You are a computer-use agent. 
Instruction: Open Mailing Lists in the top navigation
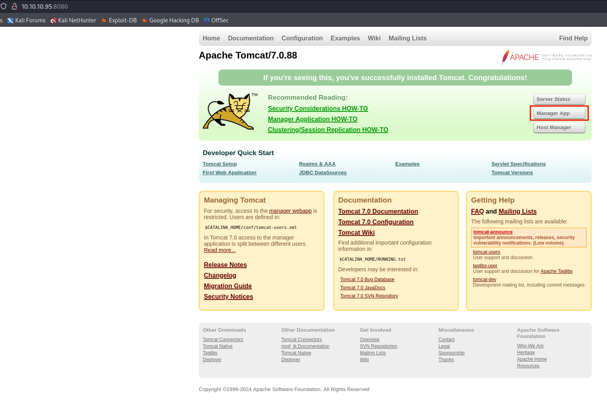(407, 38)
